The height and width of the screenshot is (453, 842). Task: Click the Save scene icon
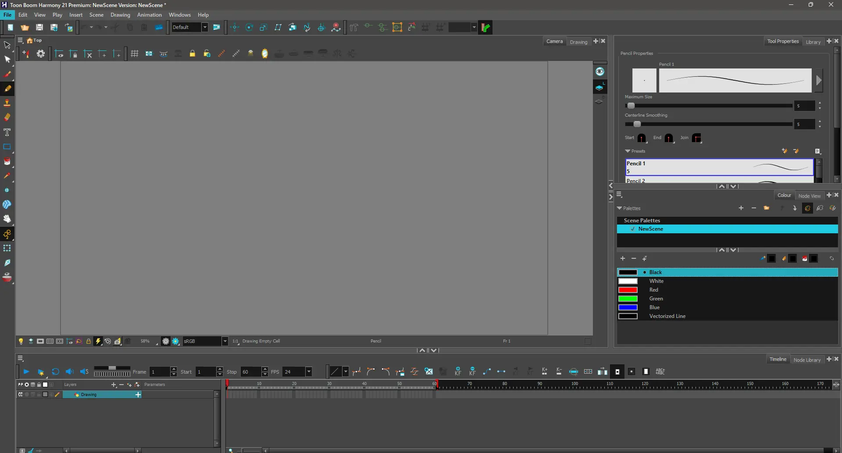pos(39,27)
